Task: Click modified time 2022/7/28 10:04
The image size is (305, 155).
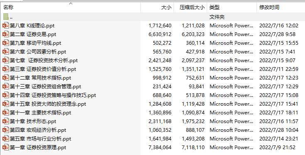Action: pyautogui.click(x=278, y=130)
